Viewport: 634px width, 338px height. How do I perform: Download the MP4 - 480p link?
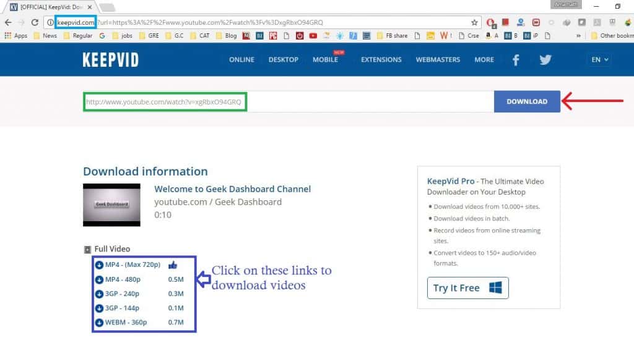[x=123, y=279]
